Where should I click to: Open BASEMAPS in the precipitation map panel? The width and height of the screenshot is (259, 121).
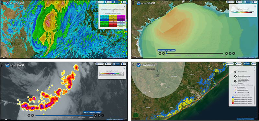tap(100, 2)
